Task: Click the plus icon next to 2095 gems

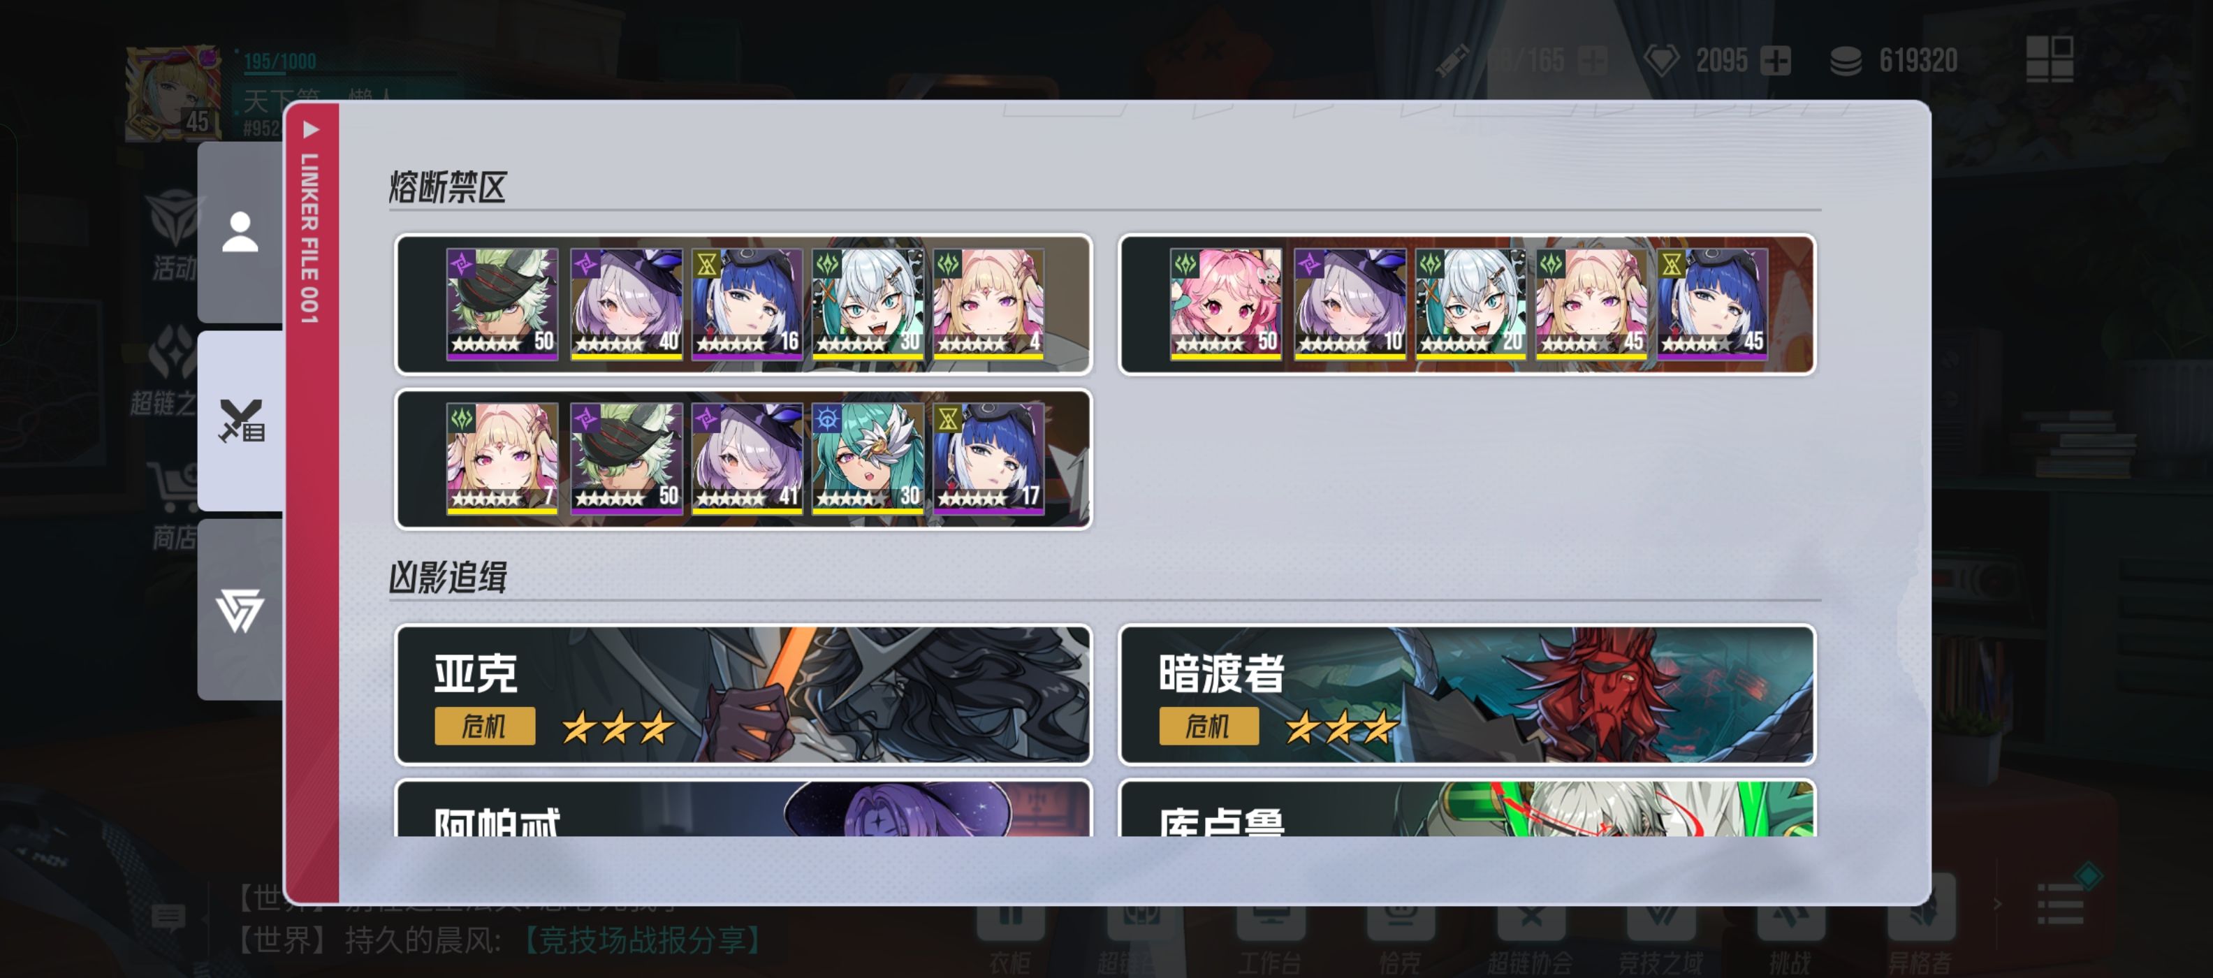Action: (1775, 61)
